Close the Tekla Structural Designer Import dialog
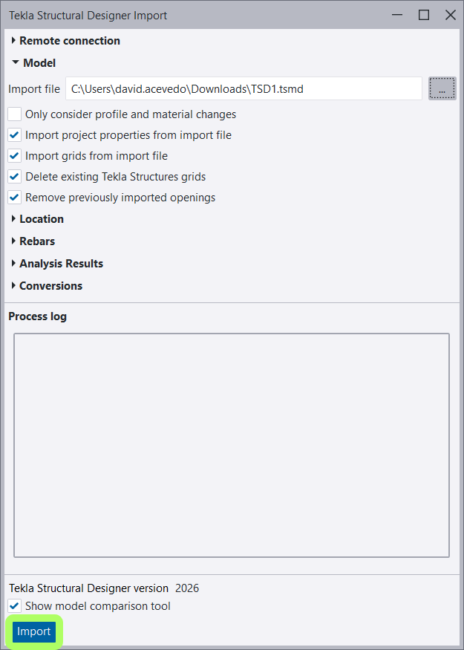 pyautogui.click(x=450, y=16)
